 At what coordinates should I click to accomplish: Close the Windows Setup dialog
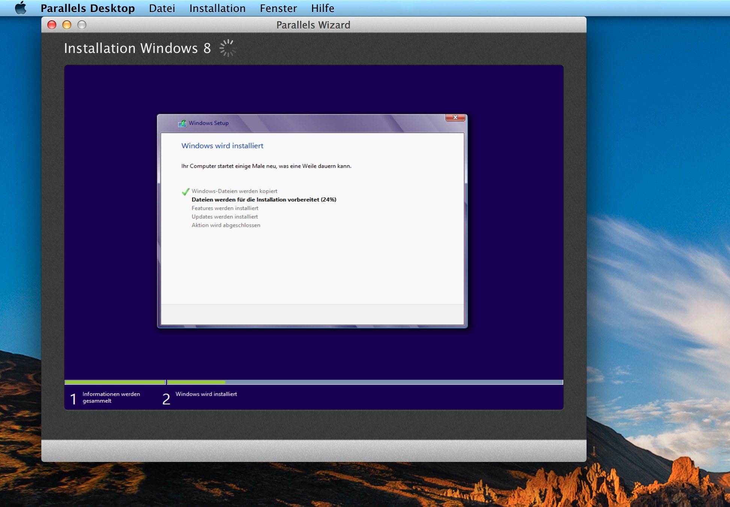point(455,118)
